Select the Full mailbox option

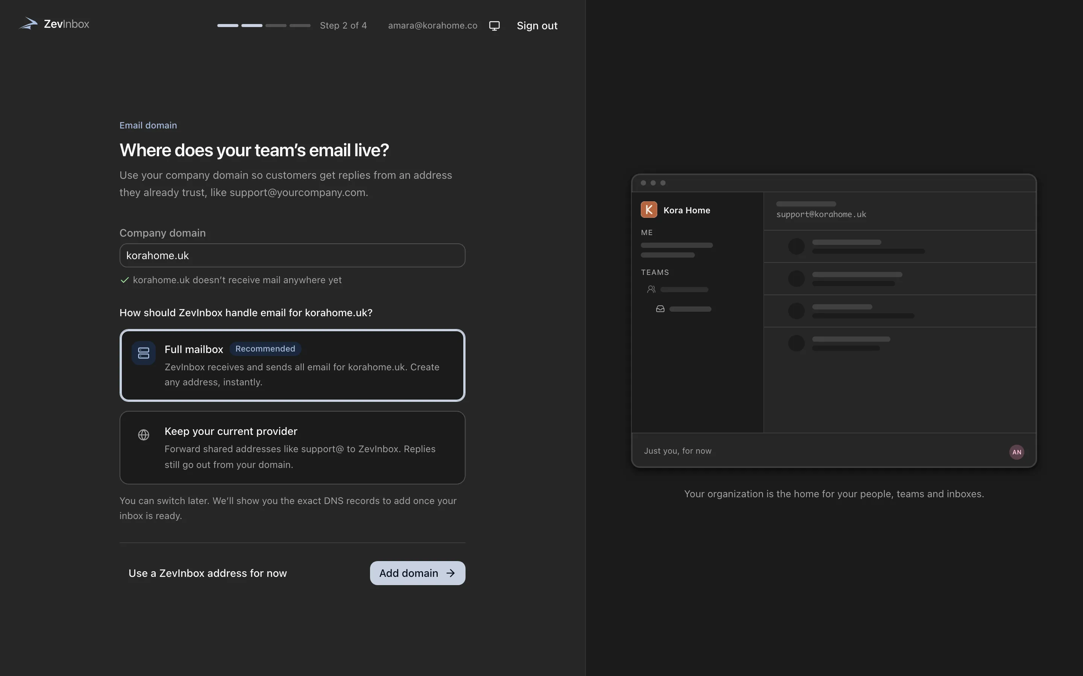tap(292, 365)
